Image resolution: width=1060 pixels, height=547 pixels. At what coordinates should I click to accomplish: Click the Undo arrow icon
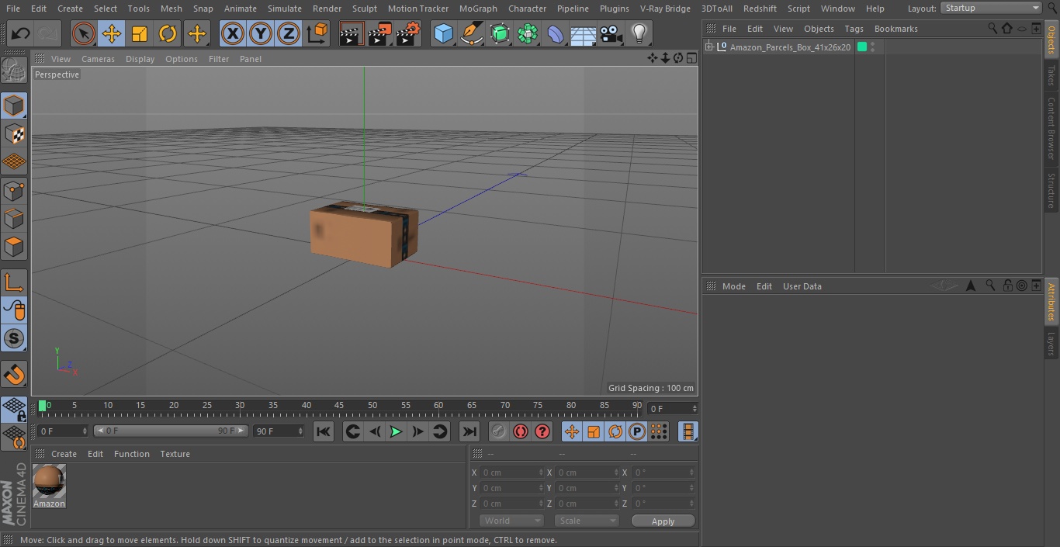(21, 34)
